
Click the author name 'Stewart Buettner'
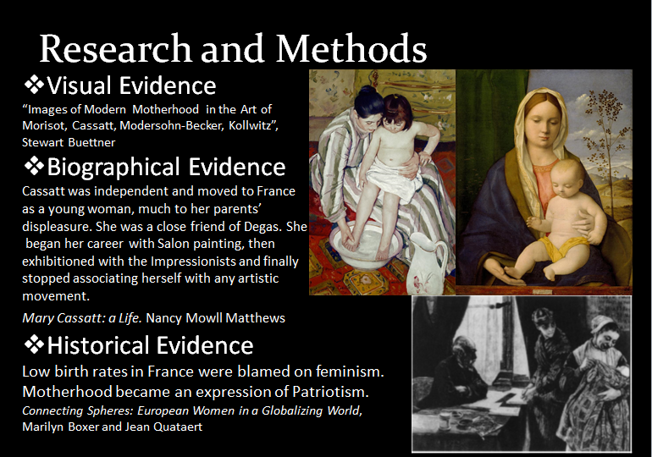click(69, 142)
